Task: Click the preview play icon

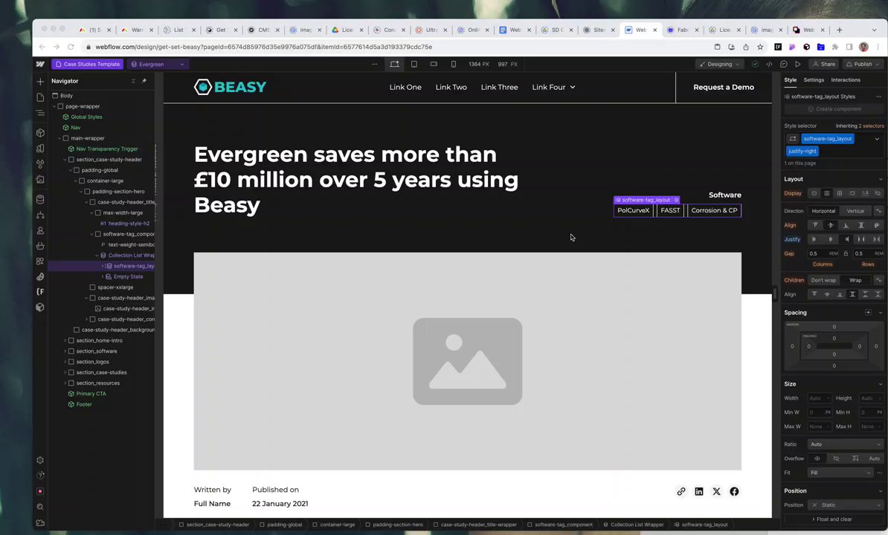Action: (797, 65)
